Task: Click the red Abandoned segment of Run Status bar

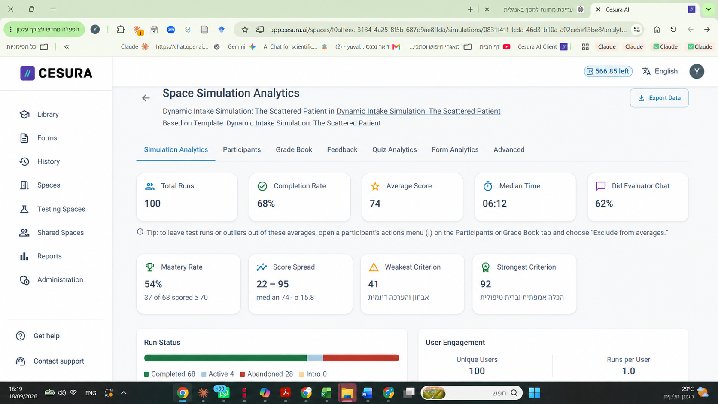Action: tap(361, 358)
